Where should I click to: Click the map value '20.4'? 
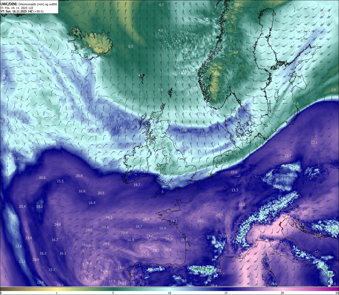[22, 206]
